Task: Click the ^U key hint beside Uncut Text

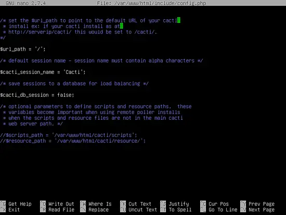Action: (123, 209)
